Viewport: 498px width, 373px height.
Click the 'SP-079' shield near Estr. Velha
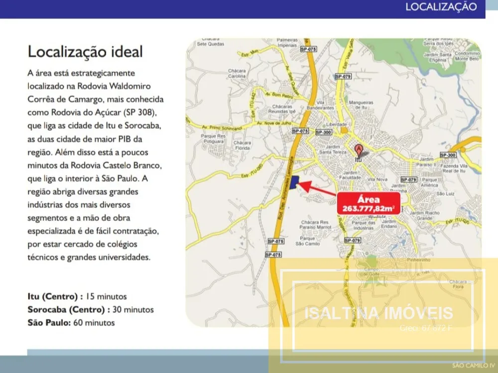343,77
